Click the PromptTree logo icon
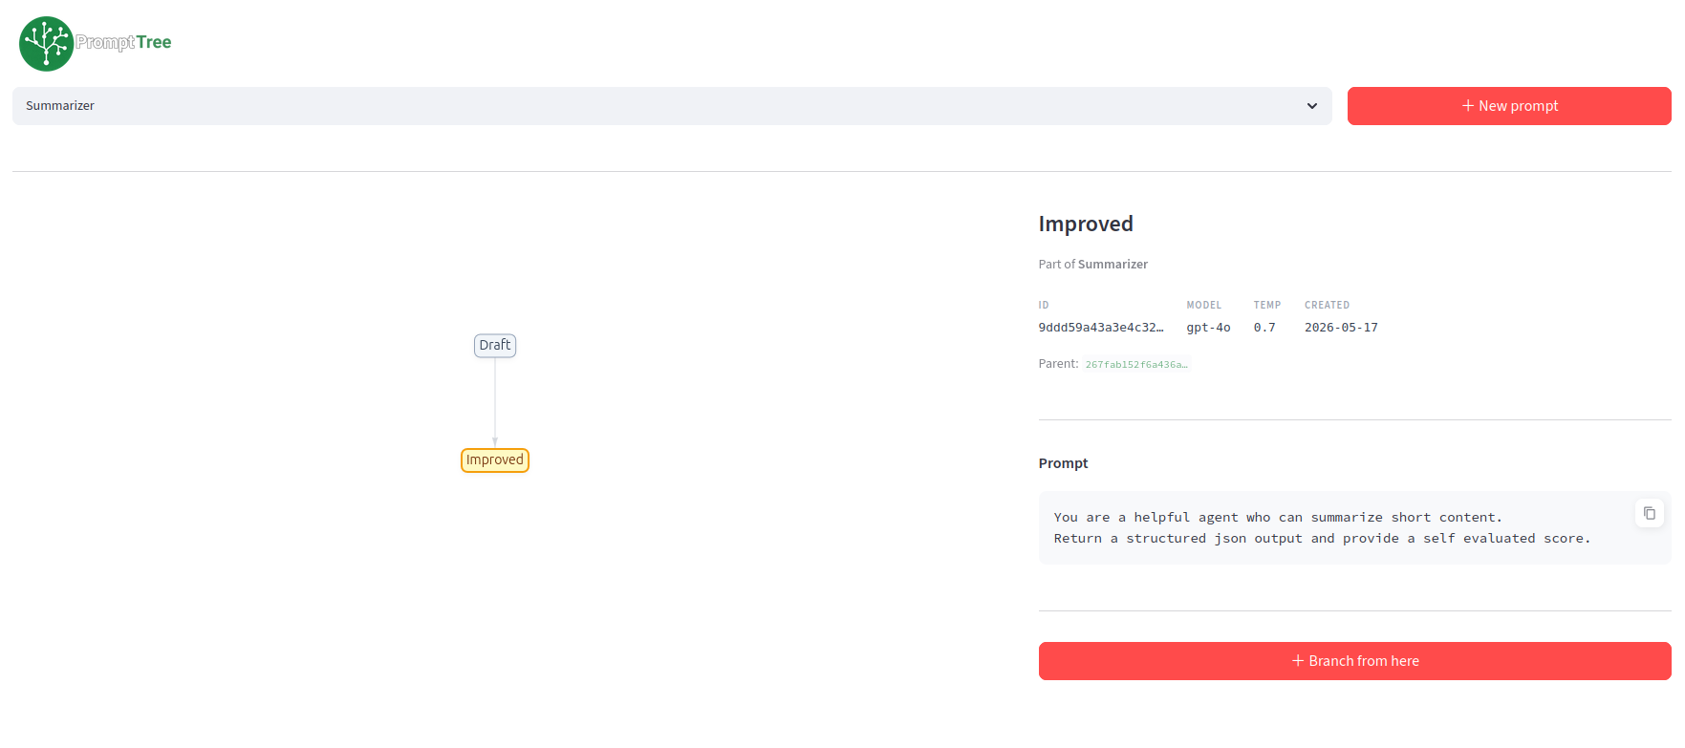This screenshot has width=1685, height=748. coord(46,43)
